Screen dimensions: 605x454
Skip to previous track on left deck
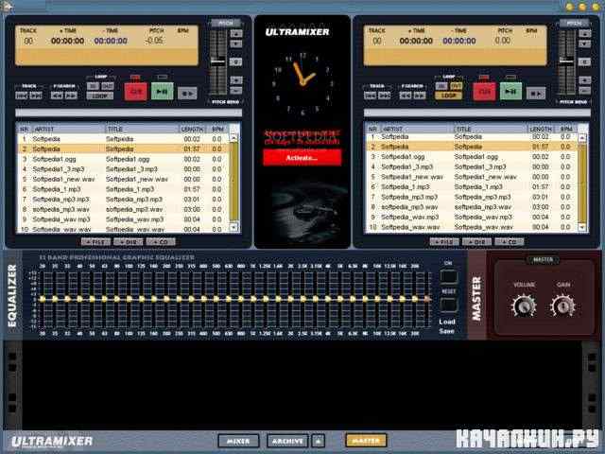click(22, 96)
